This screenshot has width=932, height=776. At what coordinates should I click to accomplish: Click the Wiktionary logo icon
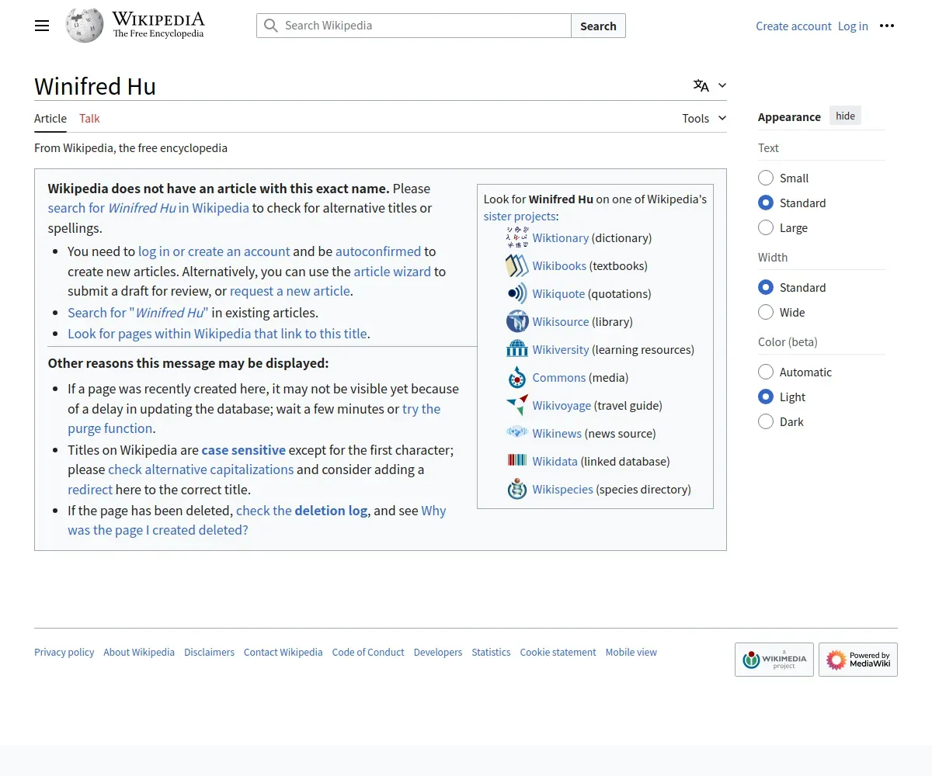pos(517,237)
